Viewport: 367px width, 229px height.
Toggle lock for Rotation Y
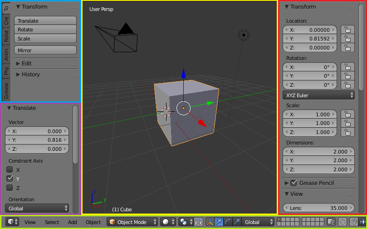coord(347,76)
